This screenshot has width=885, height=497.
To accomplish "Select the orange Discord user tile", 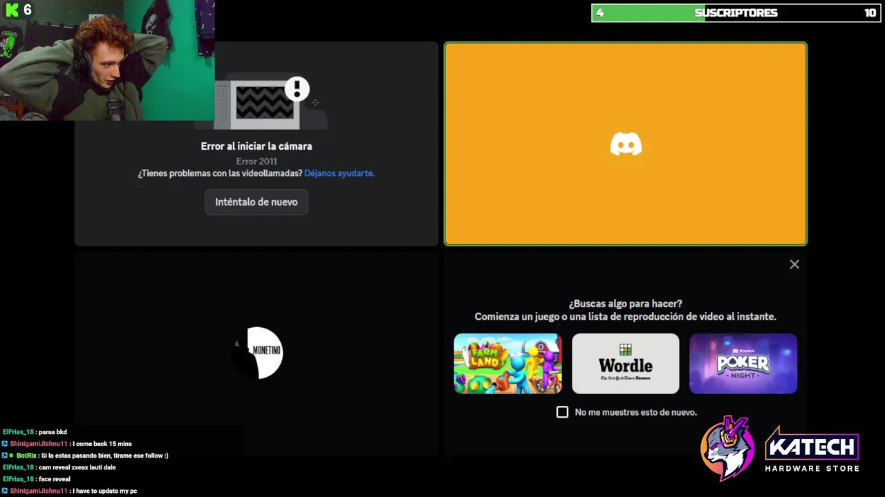I will pos(626,144).
